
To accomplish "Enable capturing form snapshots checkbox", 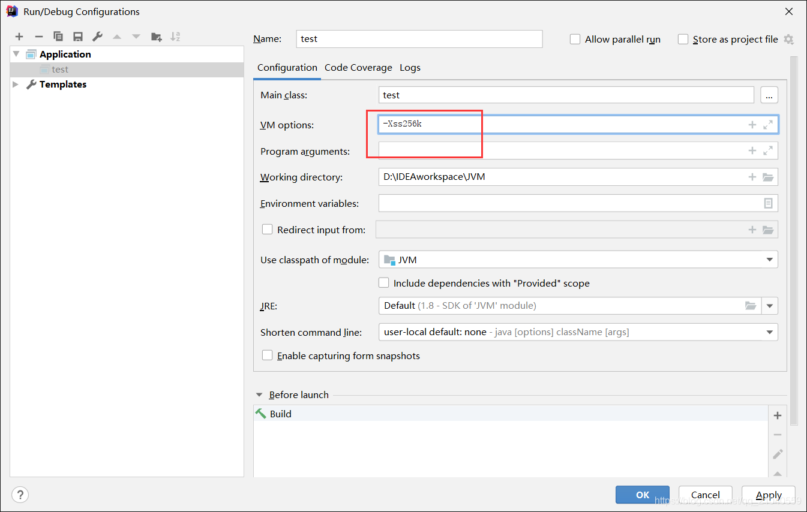I will pyautogui.click(x=268, y=356).
